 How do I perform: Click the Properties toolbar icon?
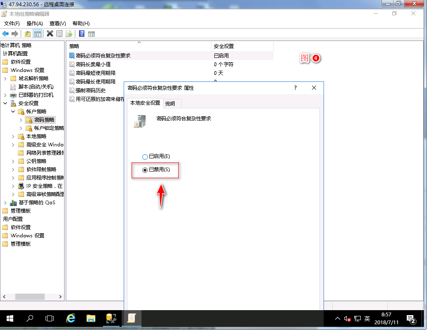click(60, 34)
